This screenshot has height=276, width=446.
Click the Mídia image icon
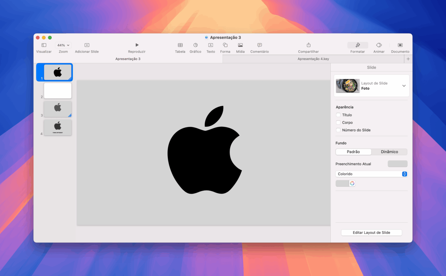click(x=240, y=45)
